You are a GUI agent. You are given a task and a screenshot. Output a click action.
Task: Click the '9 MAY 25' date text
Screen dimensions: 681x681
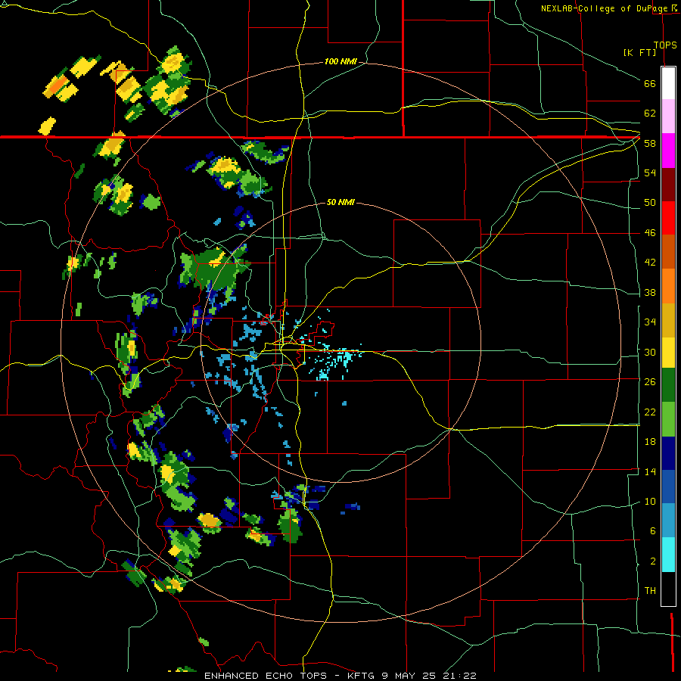click(410, 676)
